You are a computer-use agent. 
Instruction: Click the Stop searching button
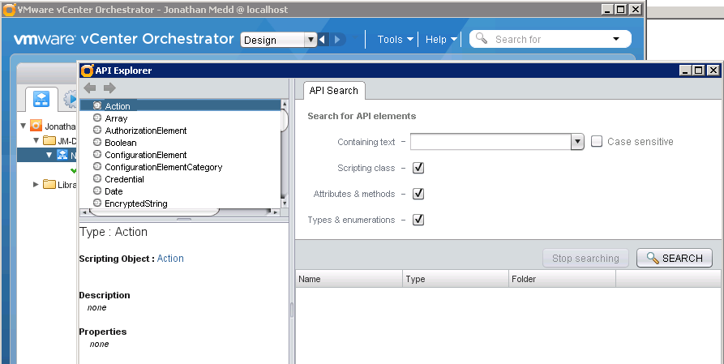tap(585, 258)
